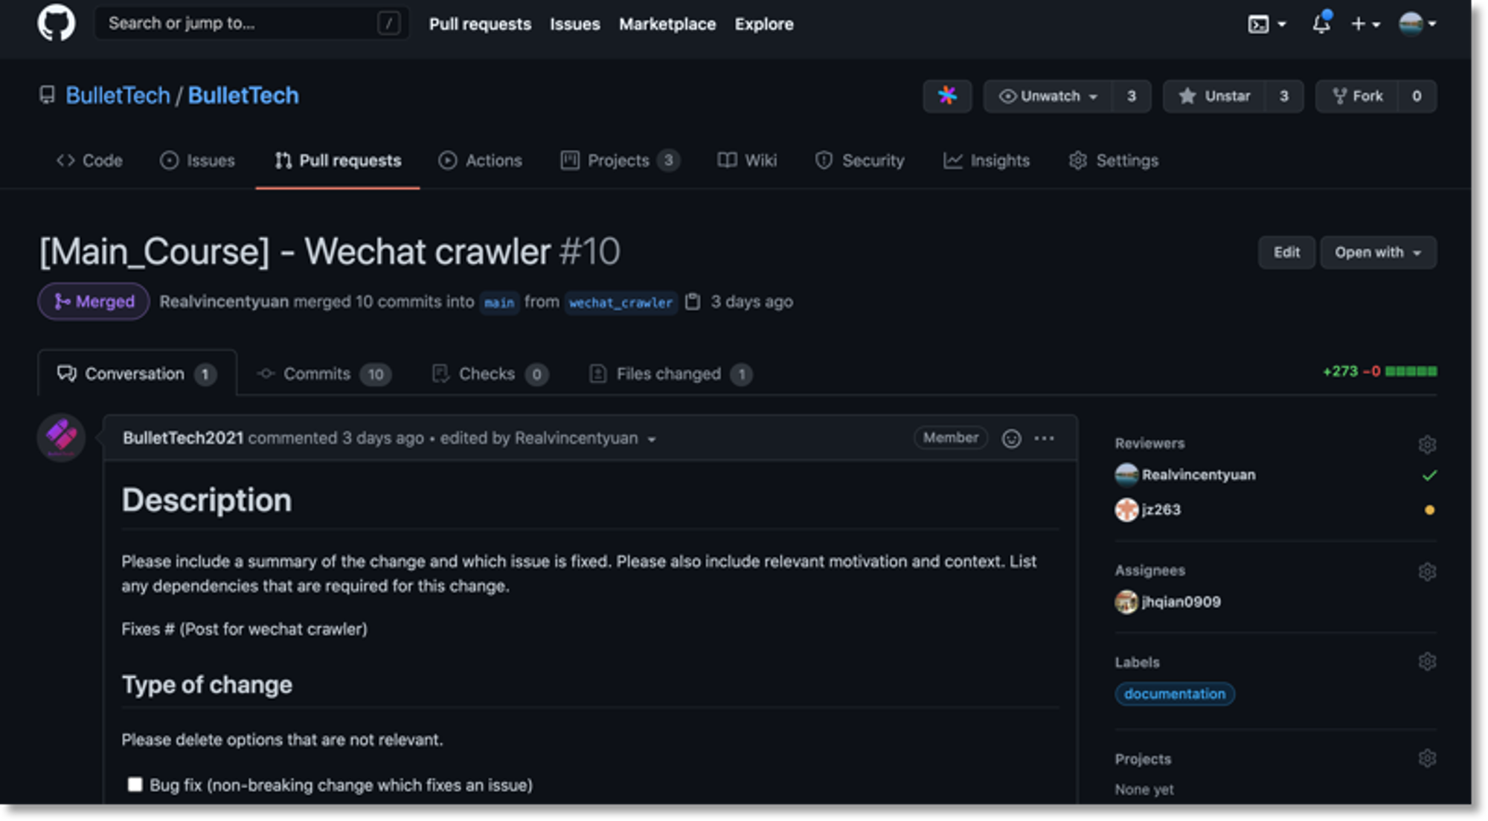Fork the repository
The width and height of the screenshot is (1488, 821).
tap(1357, 96)
